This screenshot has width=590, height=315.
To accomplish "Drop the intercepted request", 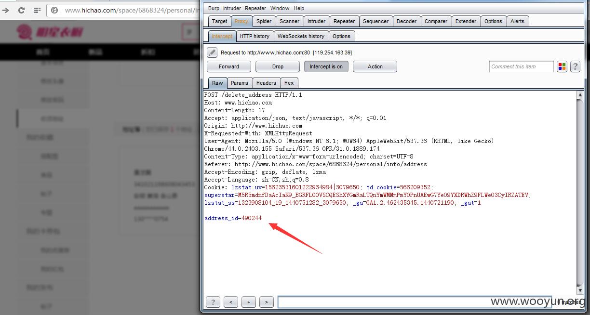I will 278,66.
